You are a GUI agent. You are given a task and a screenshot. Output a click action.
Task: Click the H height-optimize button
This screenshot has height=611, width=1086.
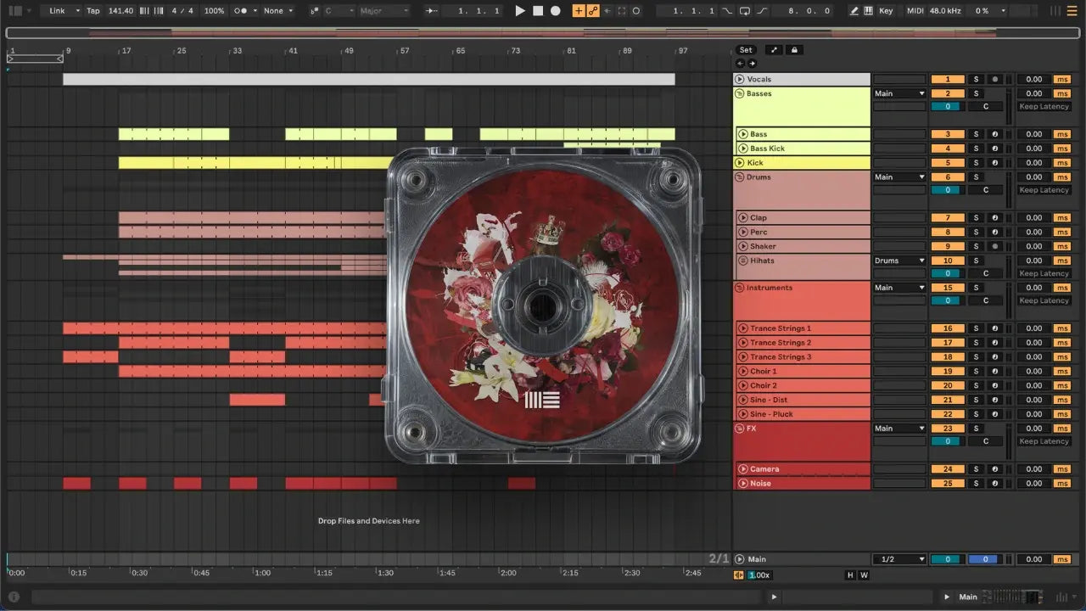[850, 575]
